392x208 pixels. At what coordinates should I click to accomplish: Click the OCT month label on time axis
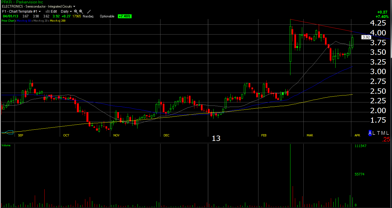pos(66,135)
